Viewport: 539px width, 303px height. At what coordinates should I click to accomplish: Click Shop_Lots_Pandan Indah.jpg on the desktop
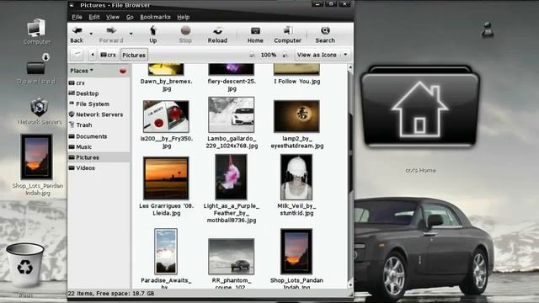pyautogui.click(x=37, y=165)
